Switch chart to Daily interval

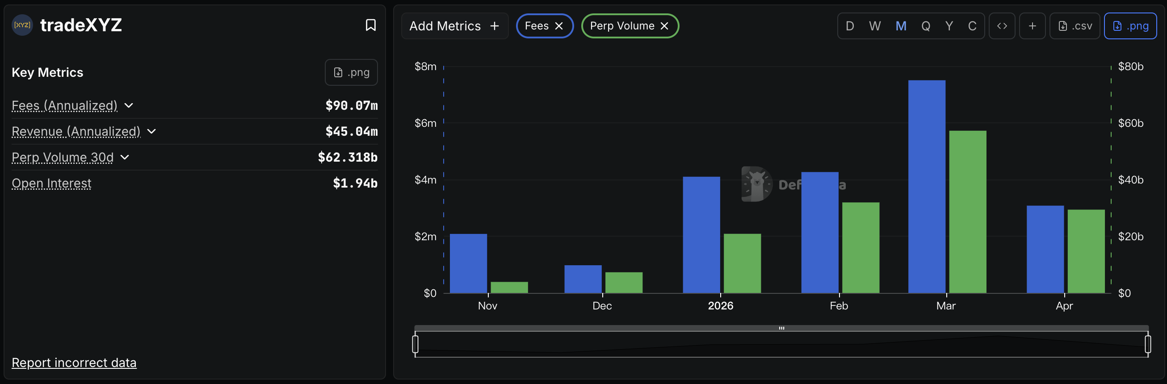click(850, 26)
